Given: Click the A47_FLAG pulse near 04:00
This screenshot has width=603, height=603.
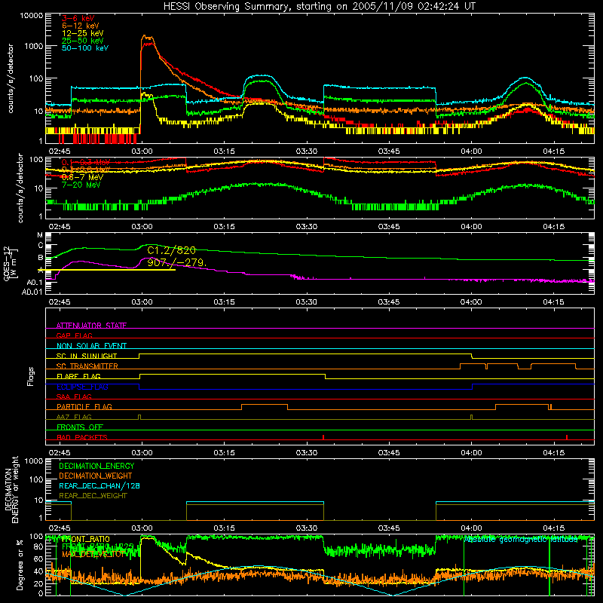Looking at the screenshot, I should click(472, 418).
